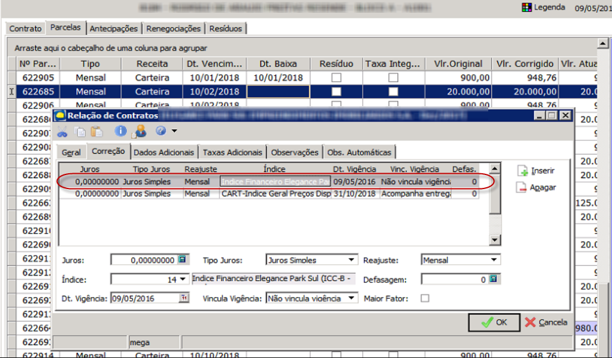
Task: Enable the Maior Fator checkbox
Action: tap(425, 298)
